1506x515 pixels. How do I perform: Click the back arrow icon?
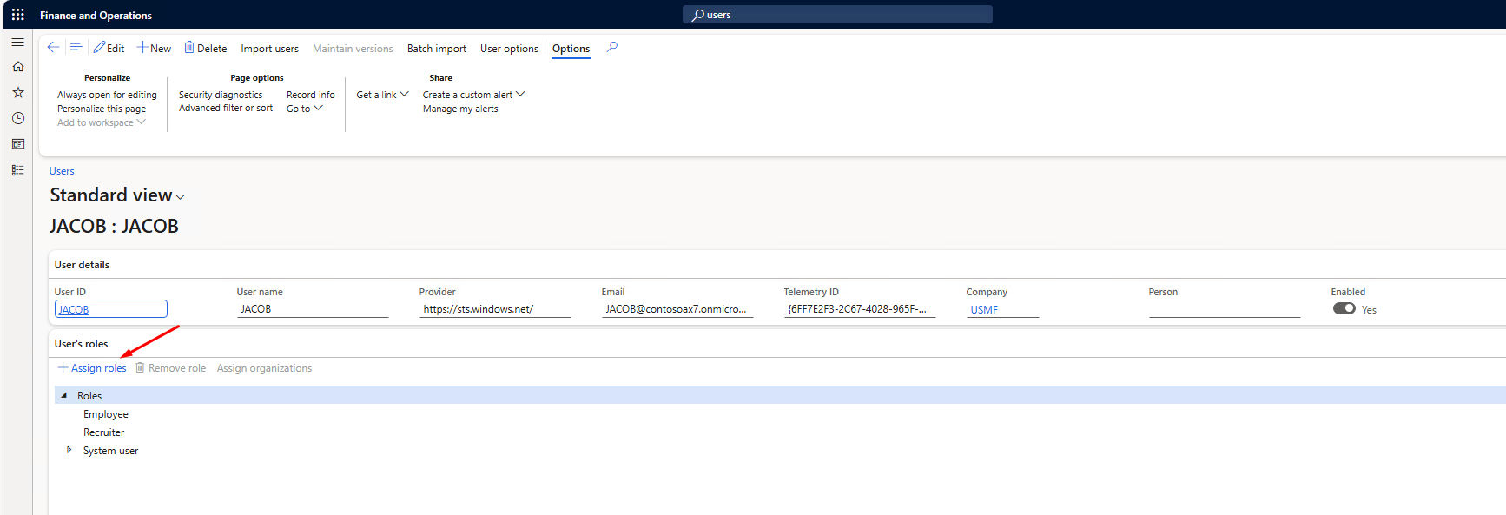point(53,48)
